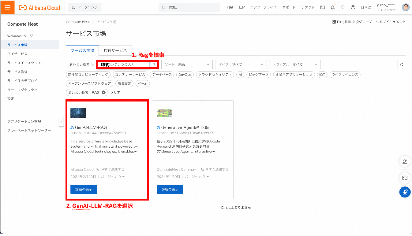
Task: Open the あいまい検索 search mode dropdown
Action: coord(81,64)
